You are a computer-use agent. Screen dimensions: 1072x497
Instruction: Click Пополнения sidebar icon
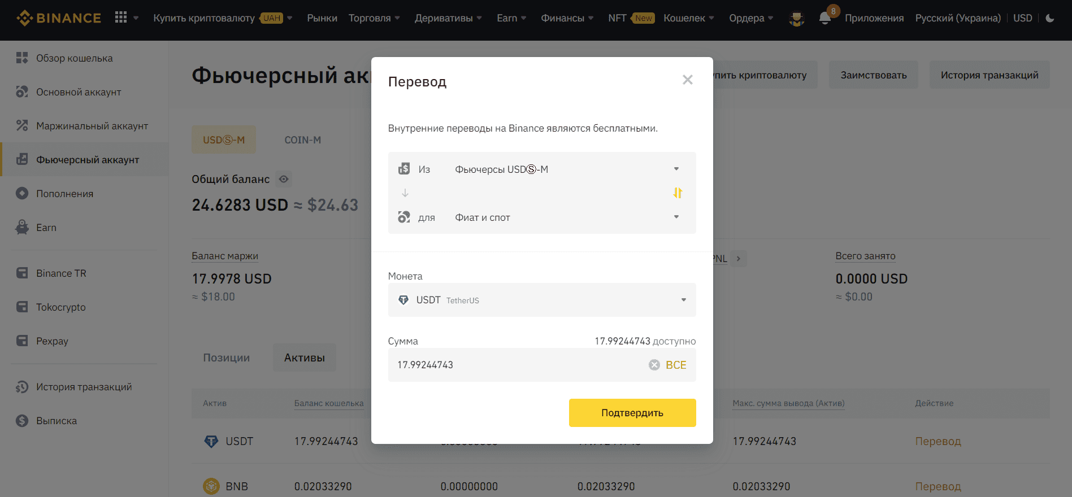(x=22, y=193)
